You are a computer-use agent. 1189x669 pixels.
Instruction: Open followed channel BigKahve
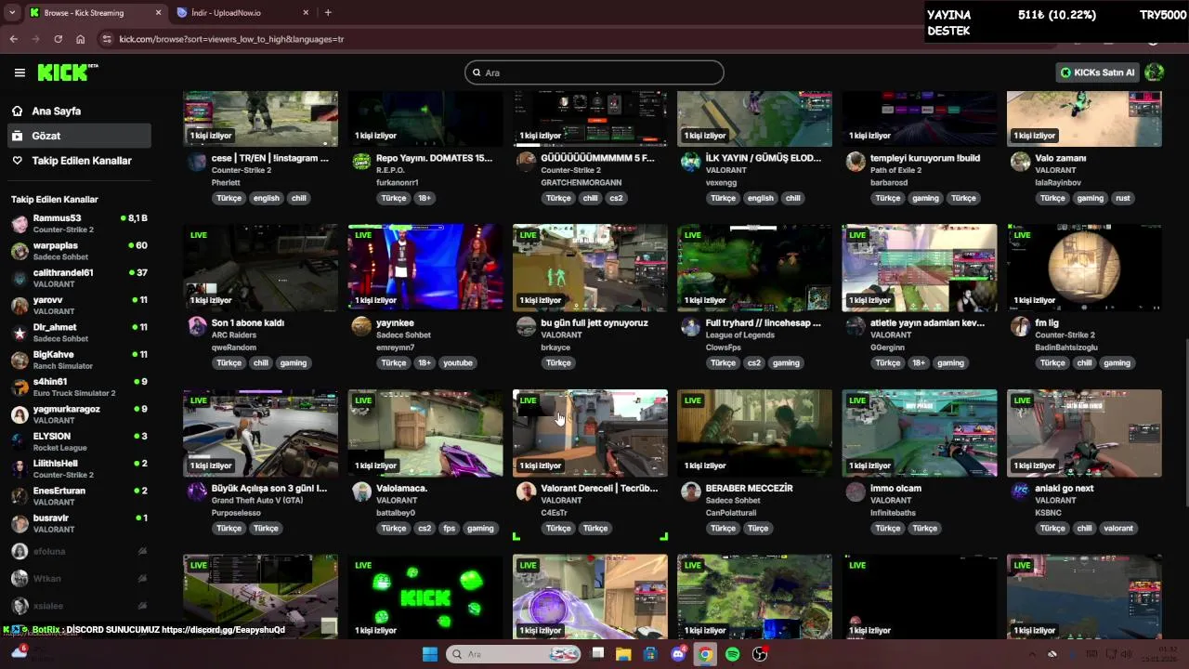(x=79, y=360)
